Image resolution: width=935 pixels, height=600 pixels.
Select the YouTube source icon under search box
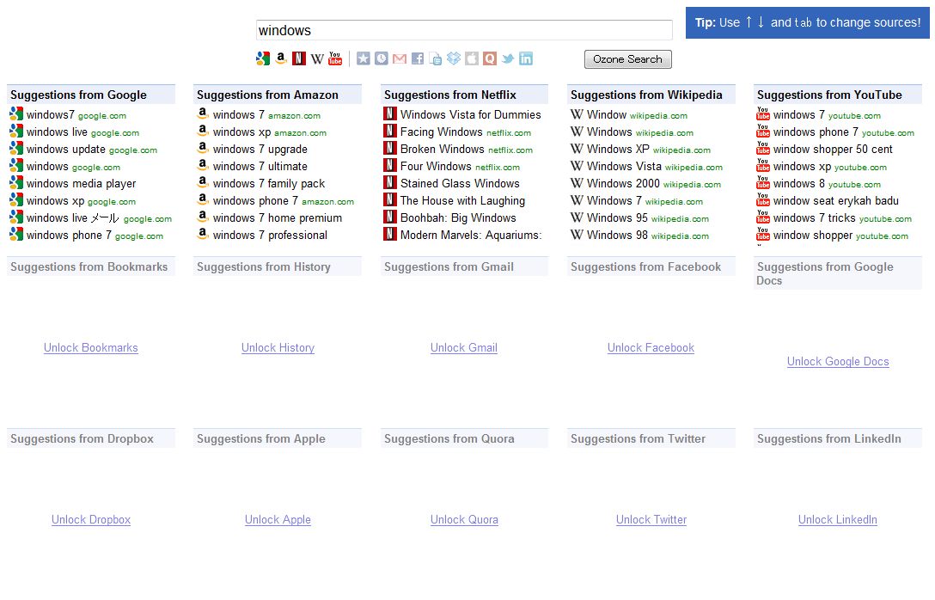tap(335, 58)
